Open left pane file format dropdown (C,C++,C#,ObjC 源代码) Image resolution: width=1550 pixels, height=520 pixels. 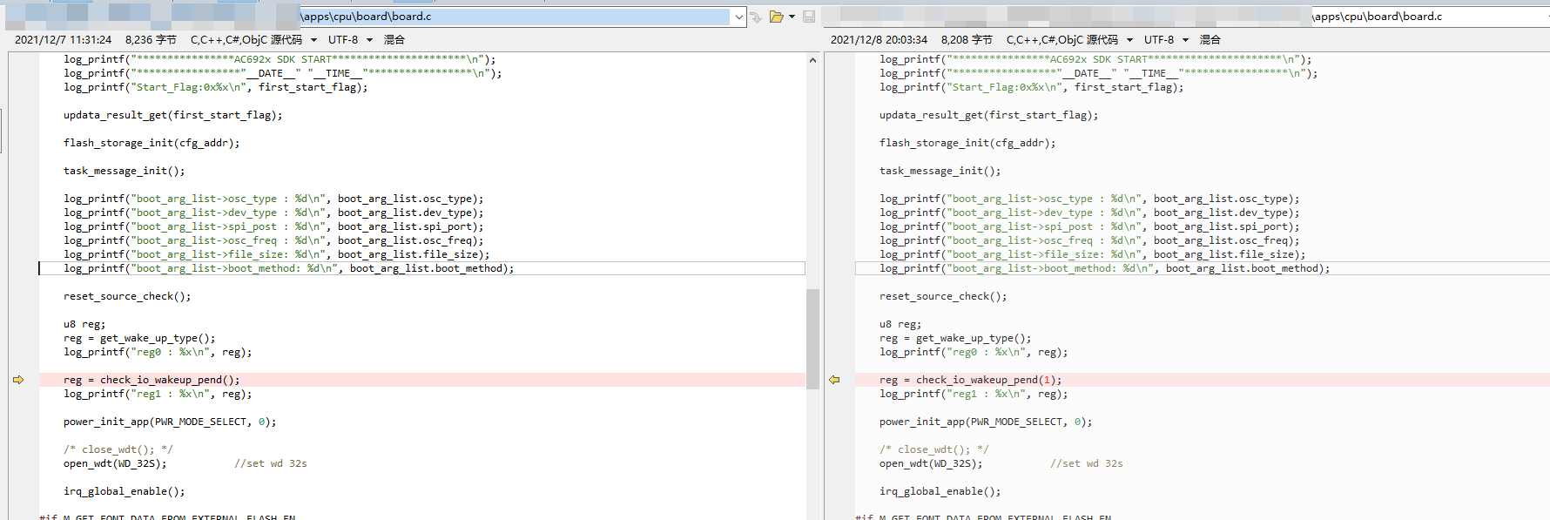[x=253, y=40]
